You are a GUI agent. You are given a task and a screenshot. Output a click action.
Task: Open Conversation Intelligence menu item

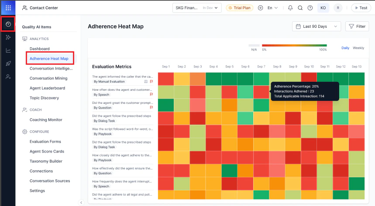coord(51,68)
